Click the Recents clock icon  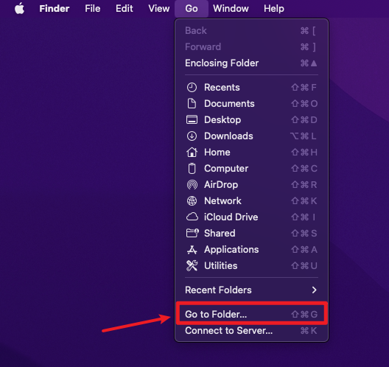point(192,88)
